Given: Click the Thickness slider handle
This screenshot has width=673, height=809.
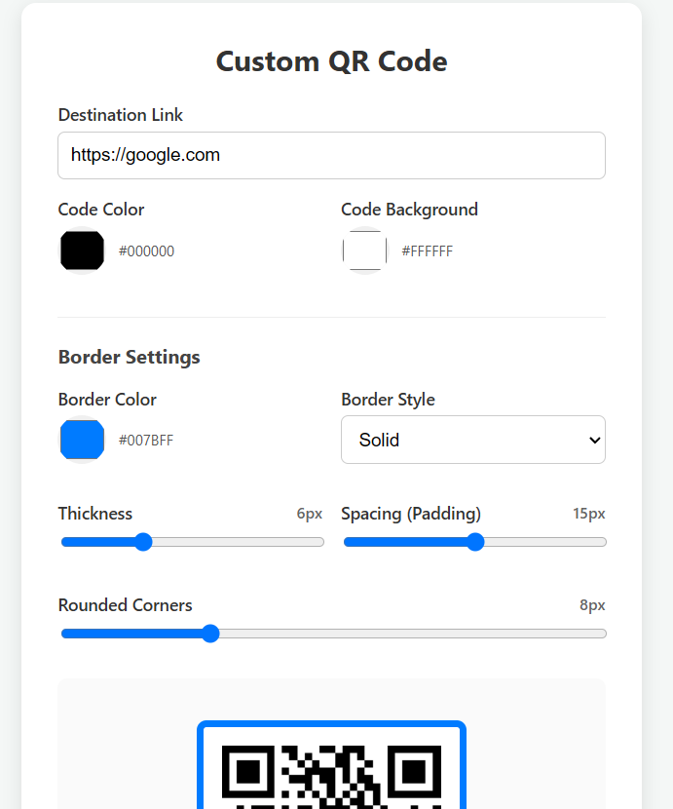Looking at the screenshot, I should tap(143, 542).
